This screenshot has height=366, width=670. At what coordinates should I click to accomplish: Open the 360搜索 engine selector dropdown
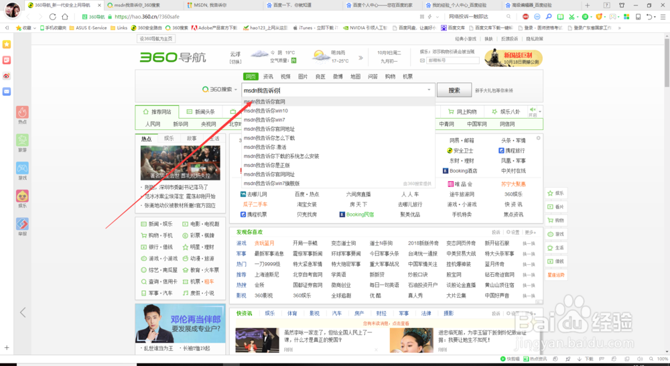(x=220, y=89)
